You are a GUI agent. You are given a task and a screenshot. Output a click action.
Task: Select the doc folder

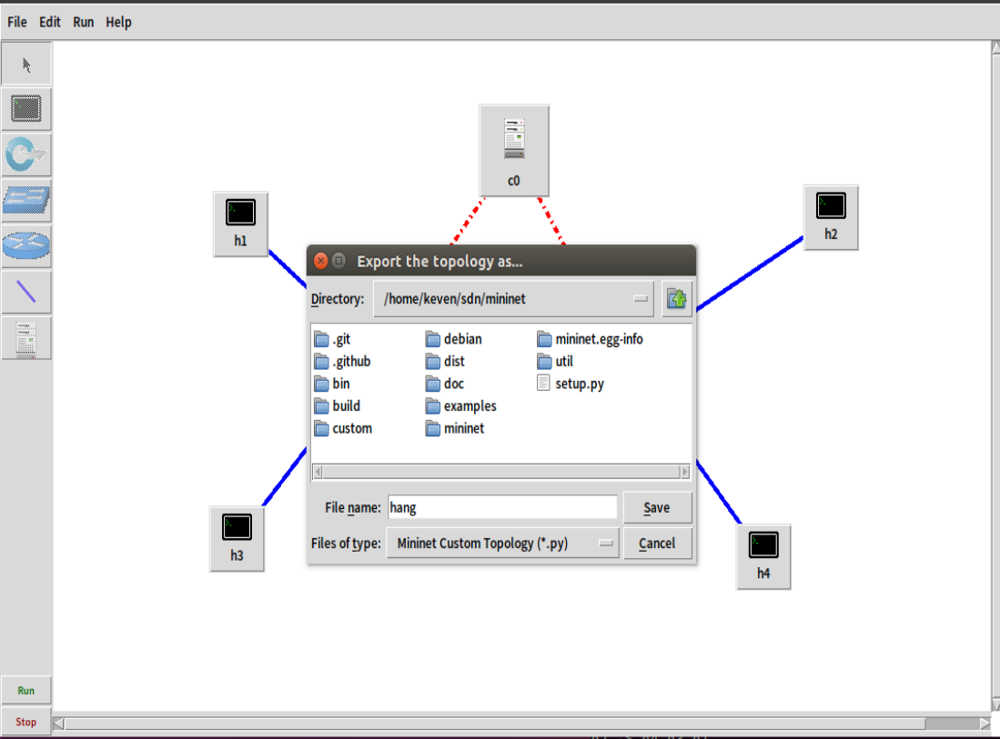(x=445, y=384)
